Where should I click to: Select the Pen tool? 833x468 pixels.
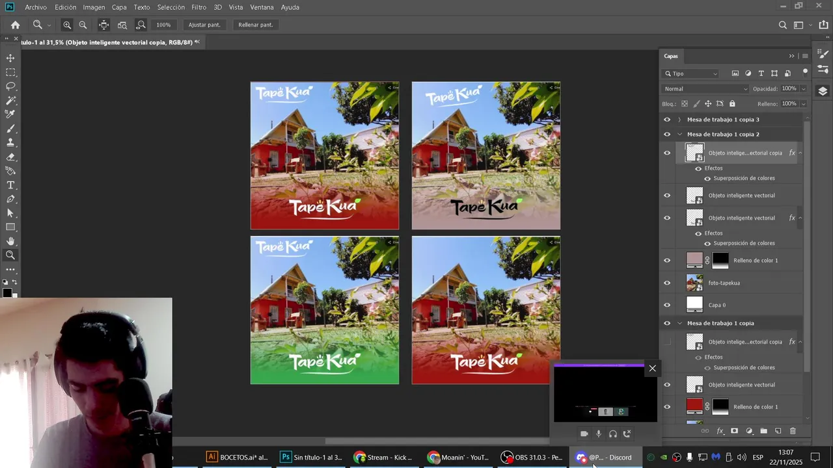10,199
